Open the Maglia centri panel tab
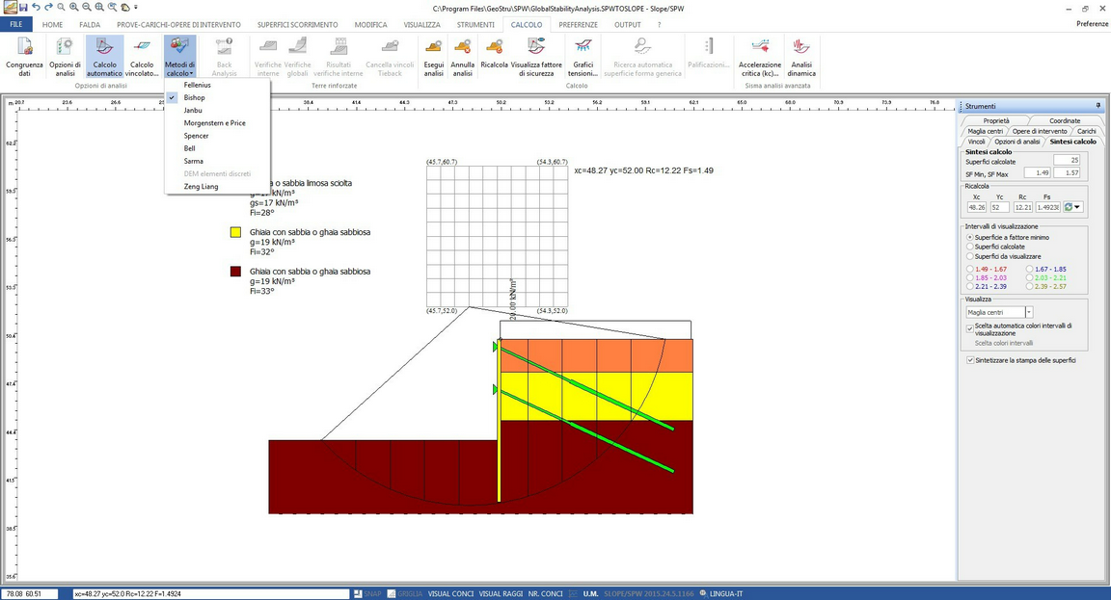This screenshot has height=600, width=1111. click(x=986, y=131)
